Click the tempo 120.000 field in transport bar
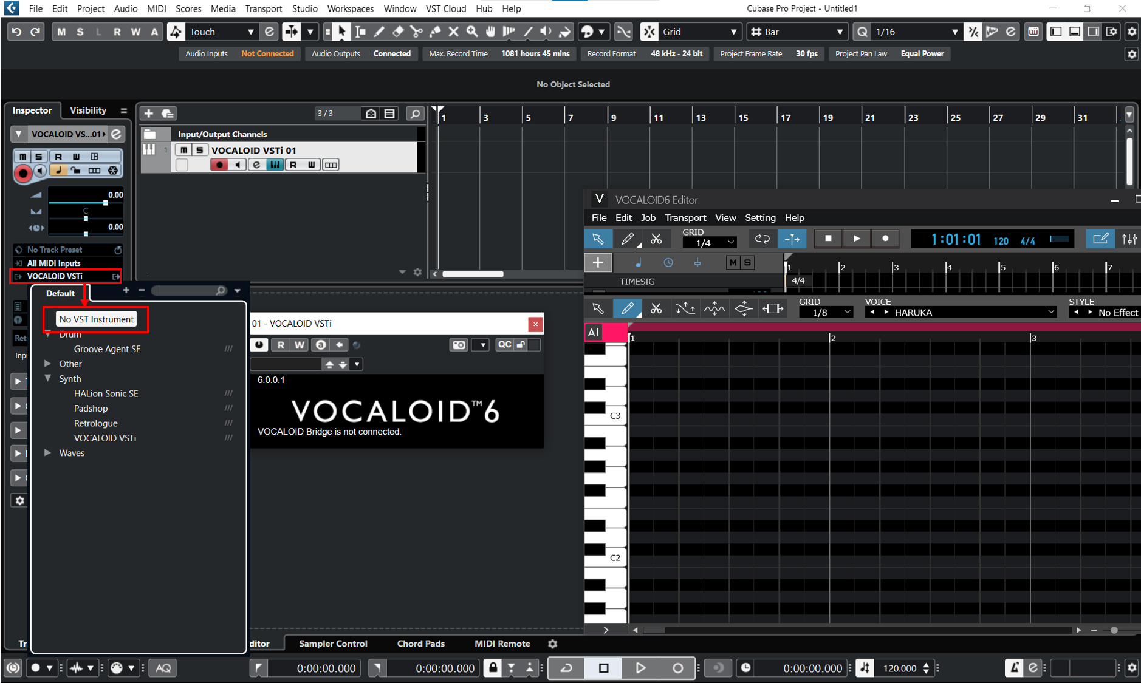Image resolution: width=1141 pixels, height=683 pixels. tap(899, 668)
